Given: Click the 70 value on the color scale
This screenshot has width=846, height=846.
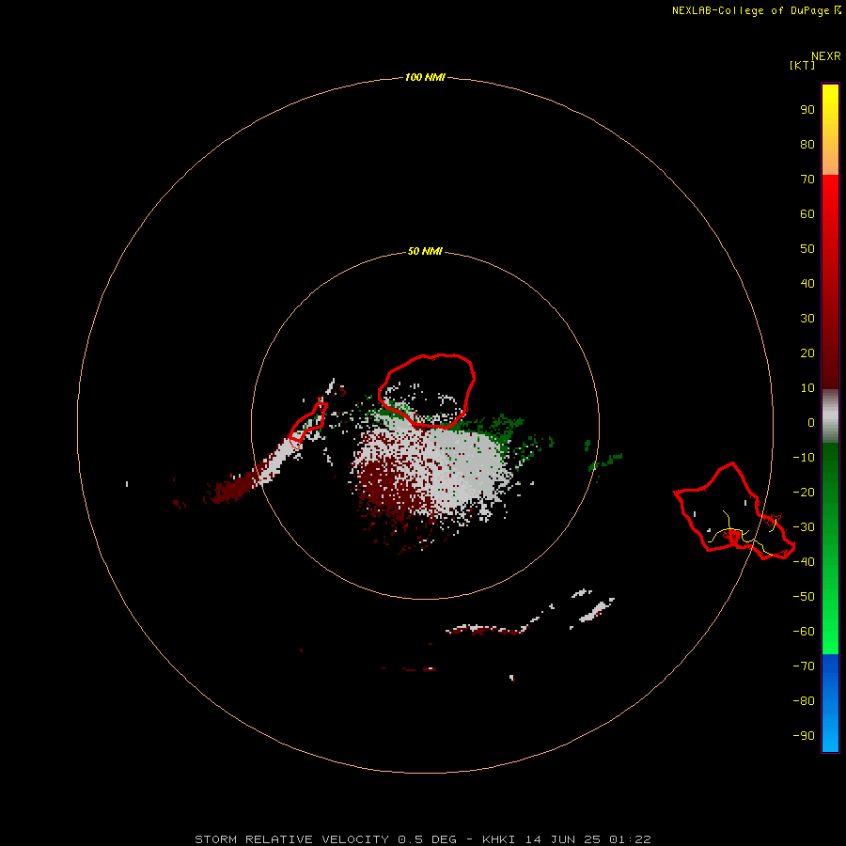Looking at the screenshot, I should [807, 180].
